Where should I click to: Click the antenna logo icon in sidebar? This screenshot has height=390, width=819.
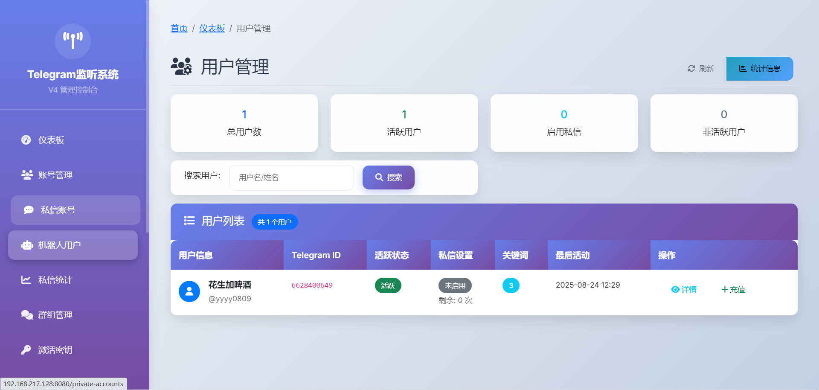(73, 41)
